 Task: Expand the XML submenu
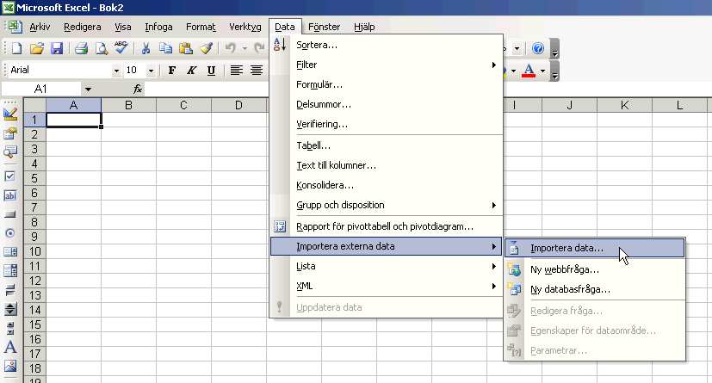tap(386, 287)
